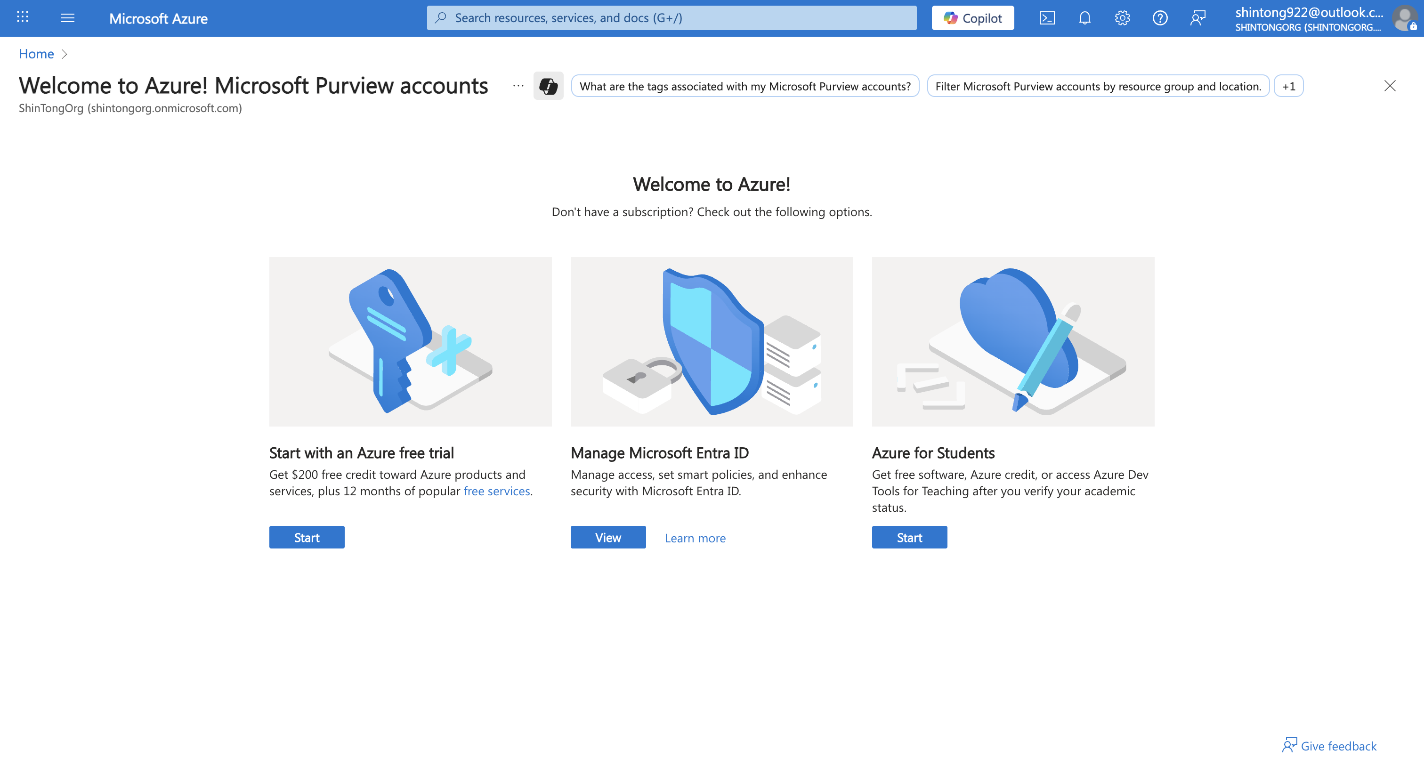
Task: Select the filter Purview accounts prompt
Action: coord(1098,86)
